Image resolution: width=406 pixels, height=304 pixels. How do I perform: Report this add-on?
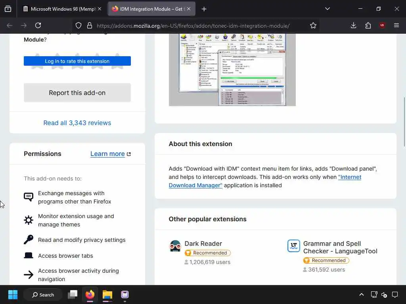77,93
